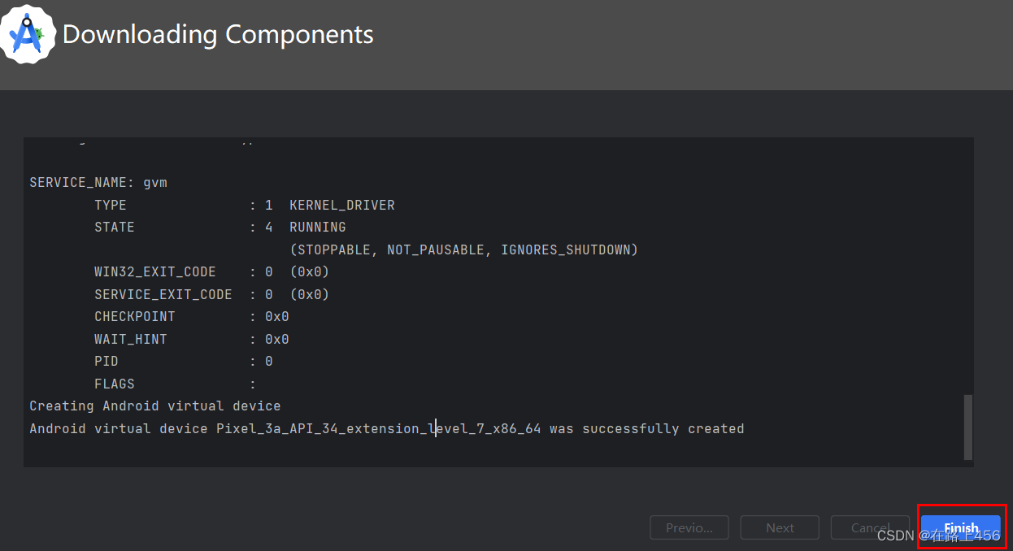Viewport: 1013px width, 551px height.
Task: Click the Android Studio logo icon
Action: [x=28, y=33]
